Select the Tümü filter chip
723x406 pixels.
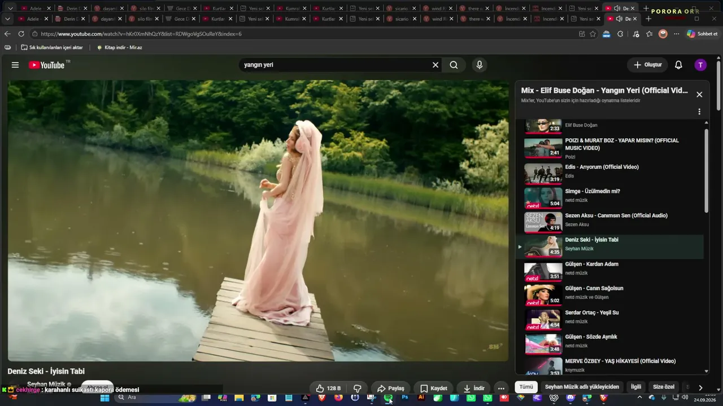[x=526, y=387]
